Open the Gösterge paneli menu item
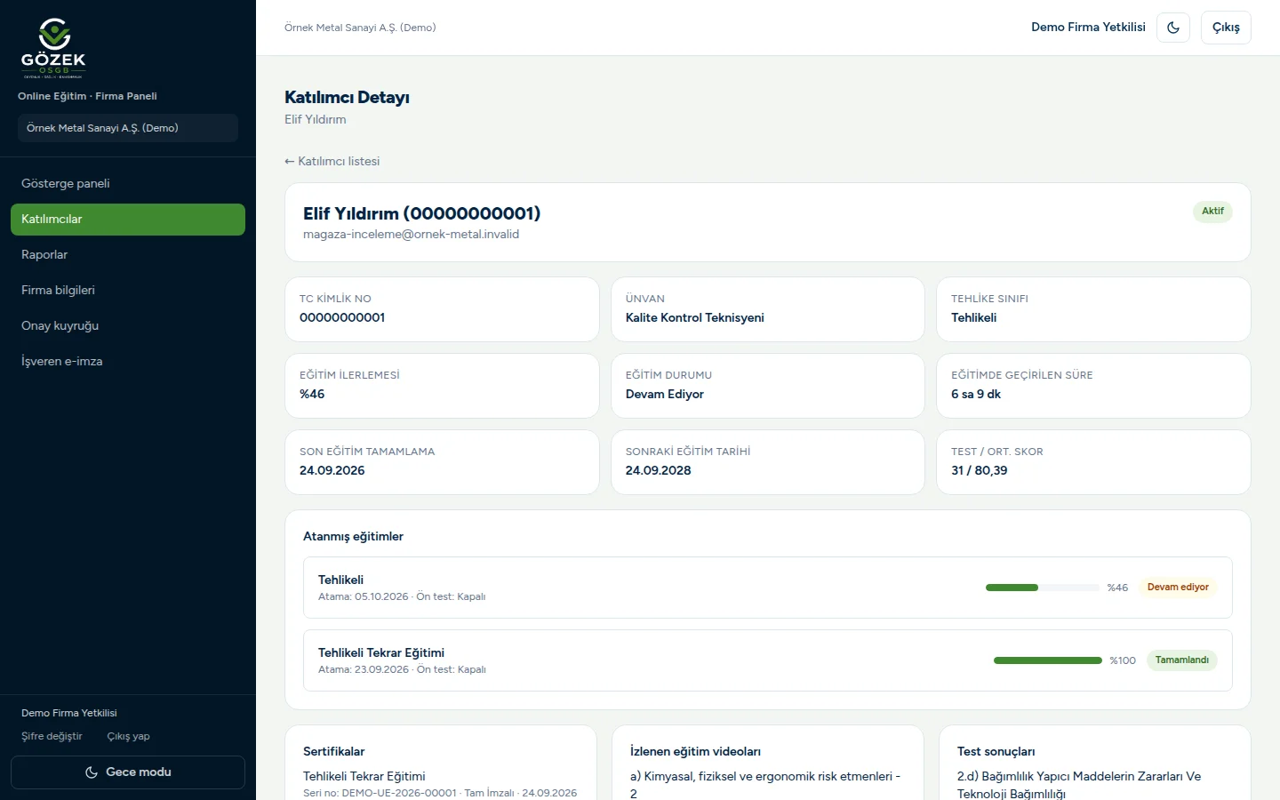The width and height of the screenshot is (1280, 800). 128,183
